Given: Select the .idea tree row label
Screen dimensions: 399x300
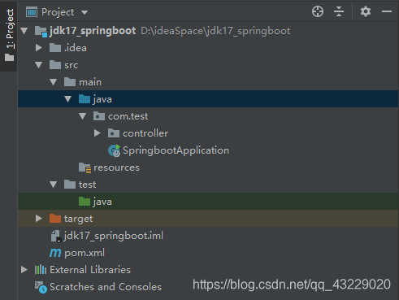Looking at the screenshot, I should pos(76,48).
